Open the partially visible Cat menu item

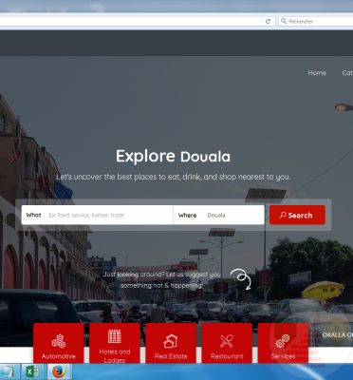(347, 73)
